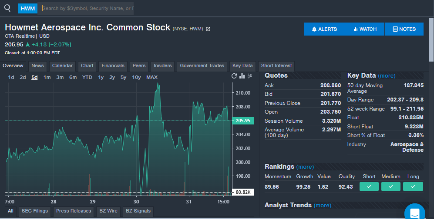Expand Rankings via more link

pyautogui.click(x=305, y=167)
